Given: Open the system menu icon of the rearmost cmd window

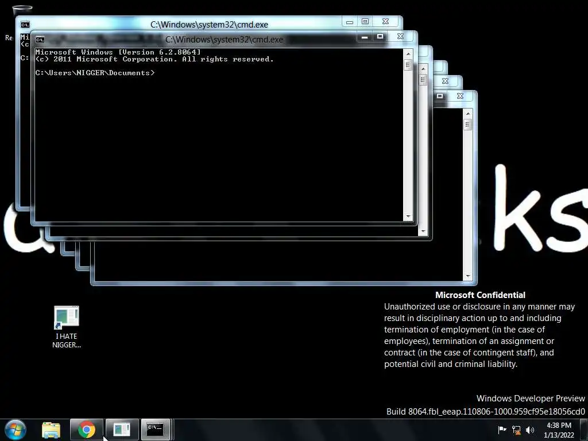Looking at the screenshot, I should (25, 25).
